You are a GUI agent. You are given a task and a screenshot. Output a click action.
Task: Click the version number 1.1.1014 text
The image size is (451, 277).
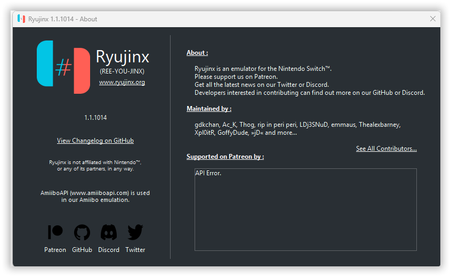pyautogui.click(x=95, y=118)
